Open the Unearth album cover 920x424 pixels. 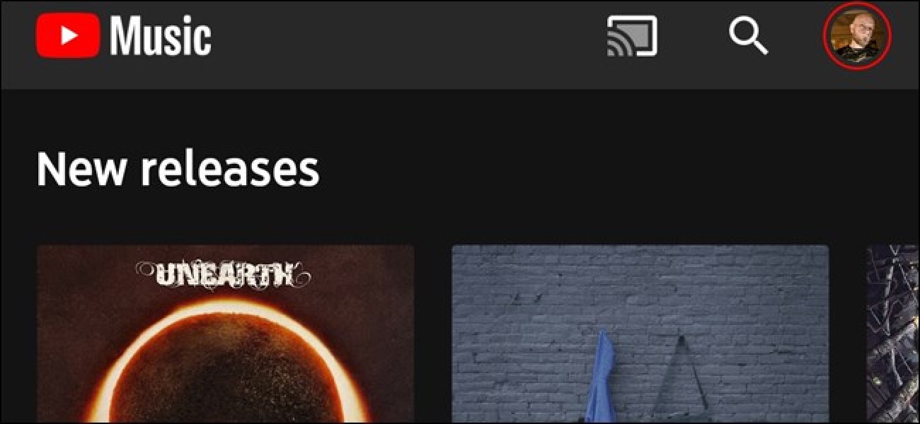[x=225, y=334]
